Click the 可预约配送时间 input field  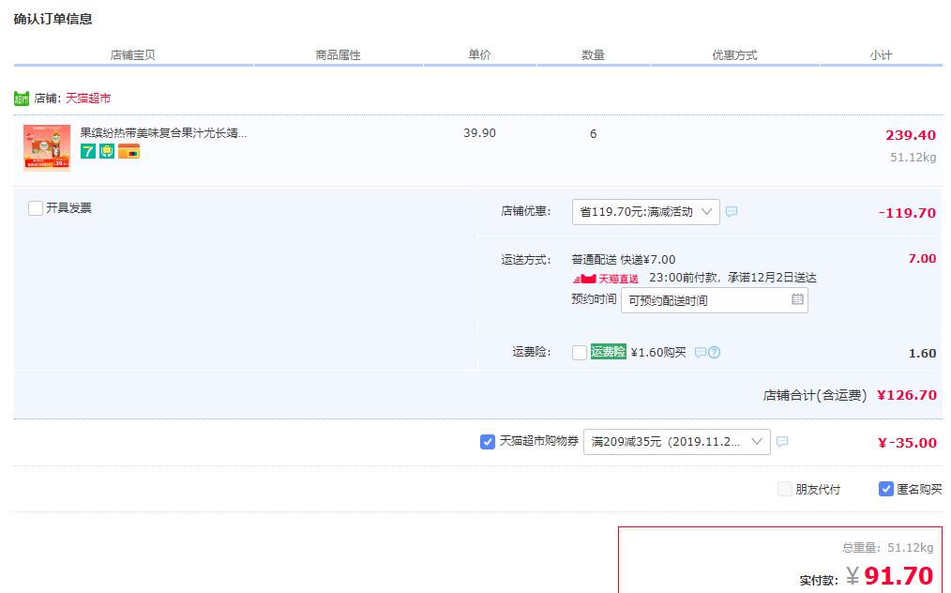click(715, 300)
